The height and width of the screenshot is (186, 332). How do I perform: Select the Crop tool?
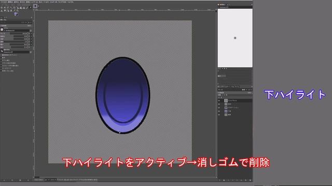pyautogui.click(x=15, y=8)
